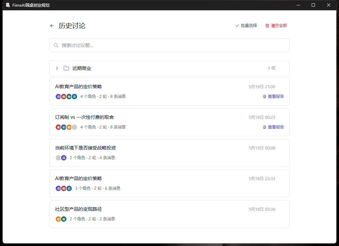Click the folder icon of 近期商业

[x=66, y=68]
